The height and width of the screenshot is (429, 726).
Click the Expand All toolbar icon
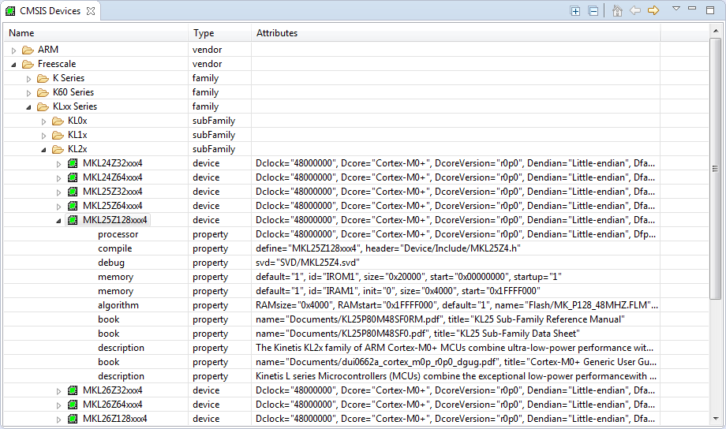[575, 11]
